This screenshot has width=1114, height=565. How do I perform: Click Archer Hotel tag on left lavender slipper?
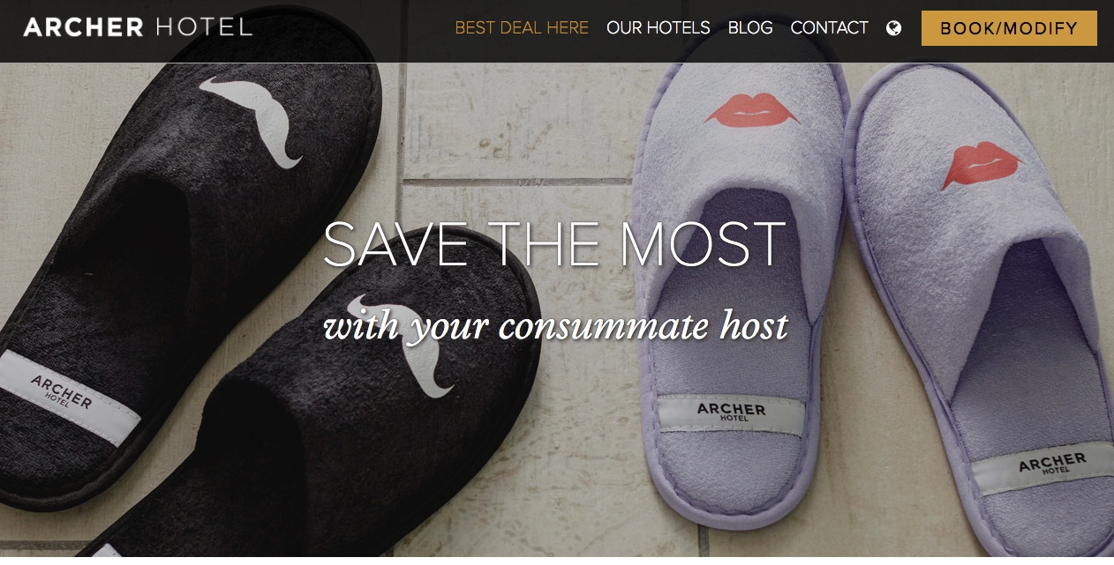click(732, 413)
